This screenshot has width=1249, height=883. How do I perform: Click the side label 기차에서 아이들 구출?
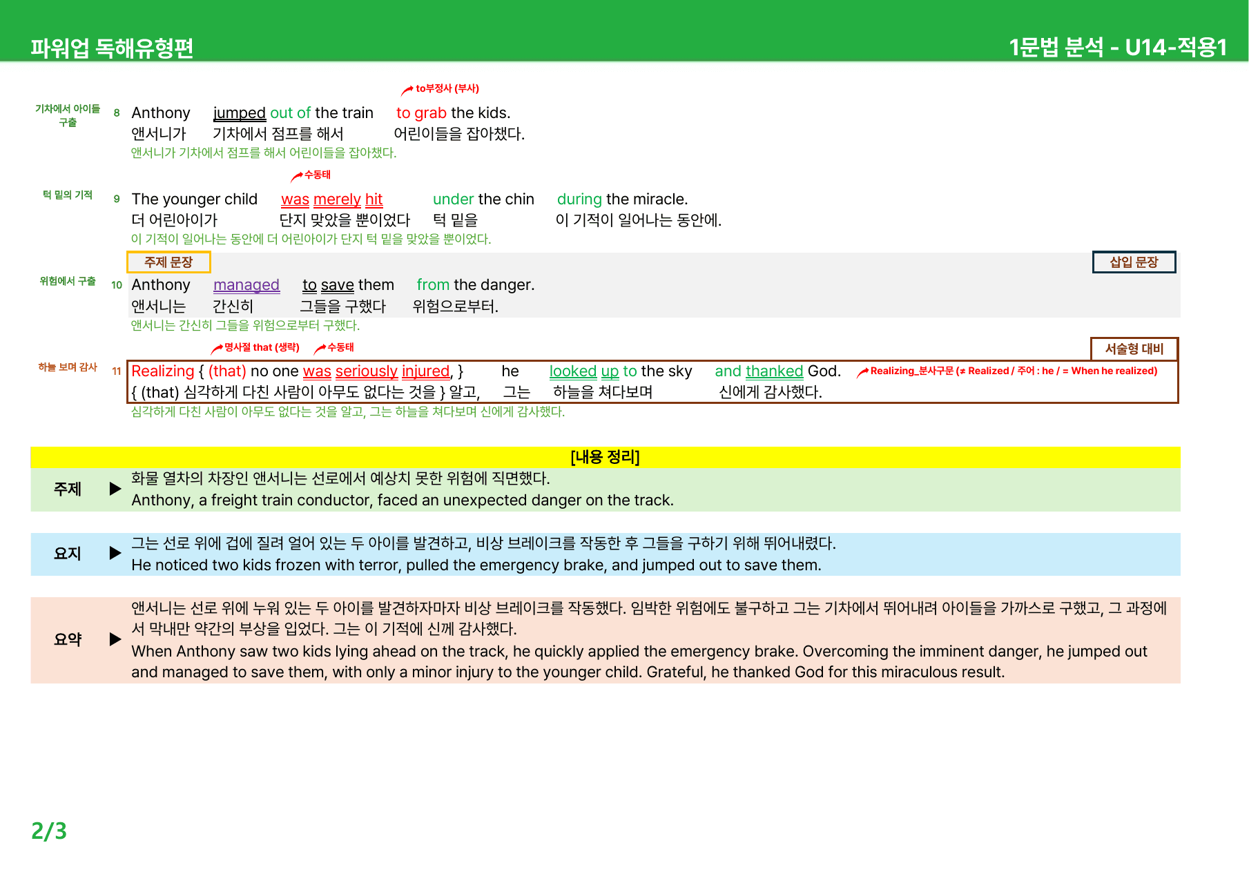click(68, 115)
